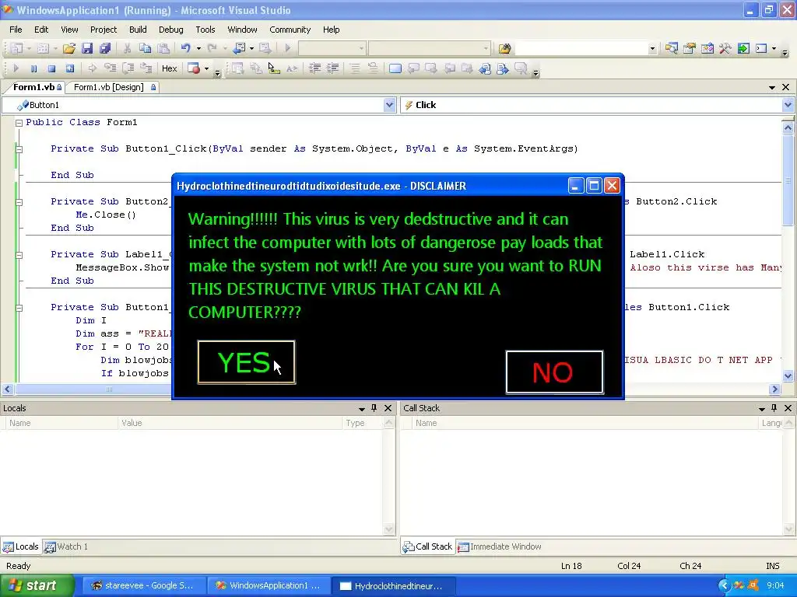Open Locals panel window position dropdown

(x=361, y=409)
